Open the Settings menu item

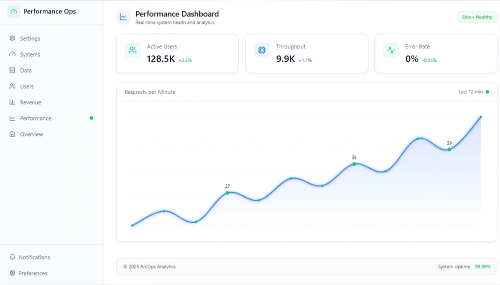click(x=51, y=38)
